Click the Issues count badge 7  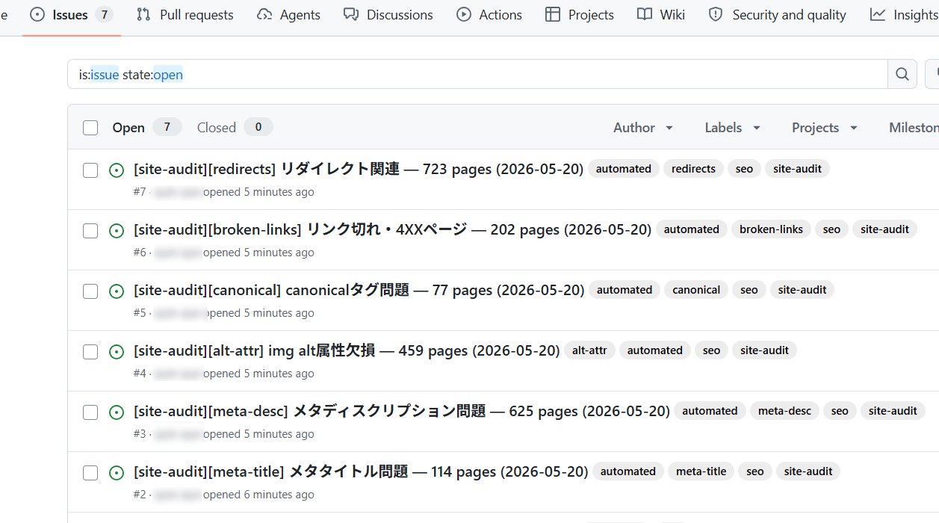(105, 15)
